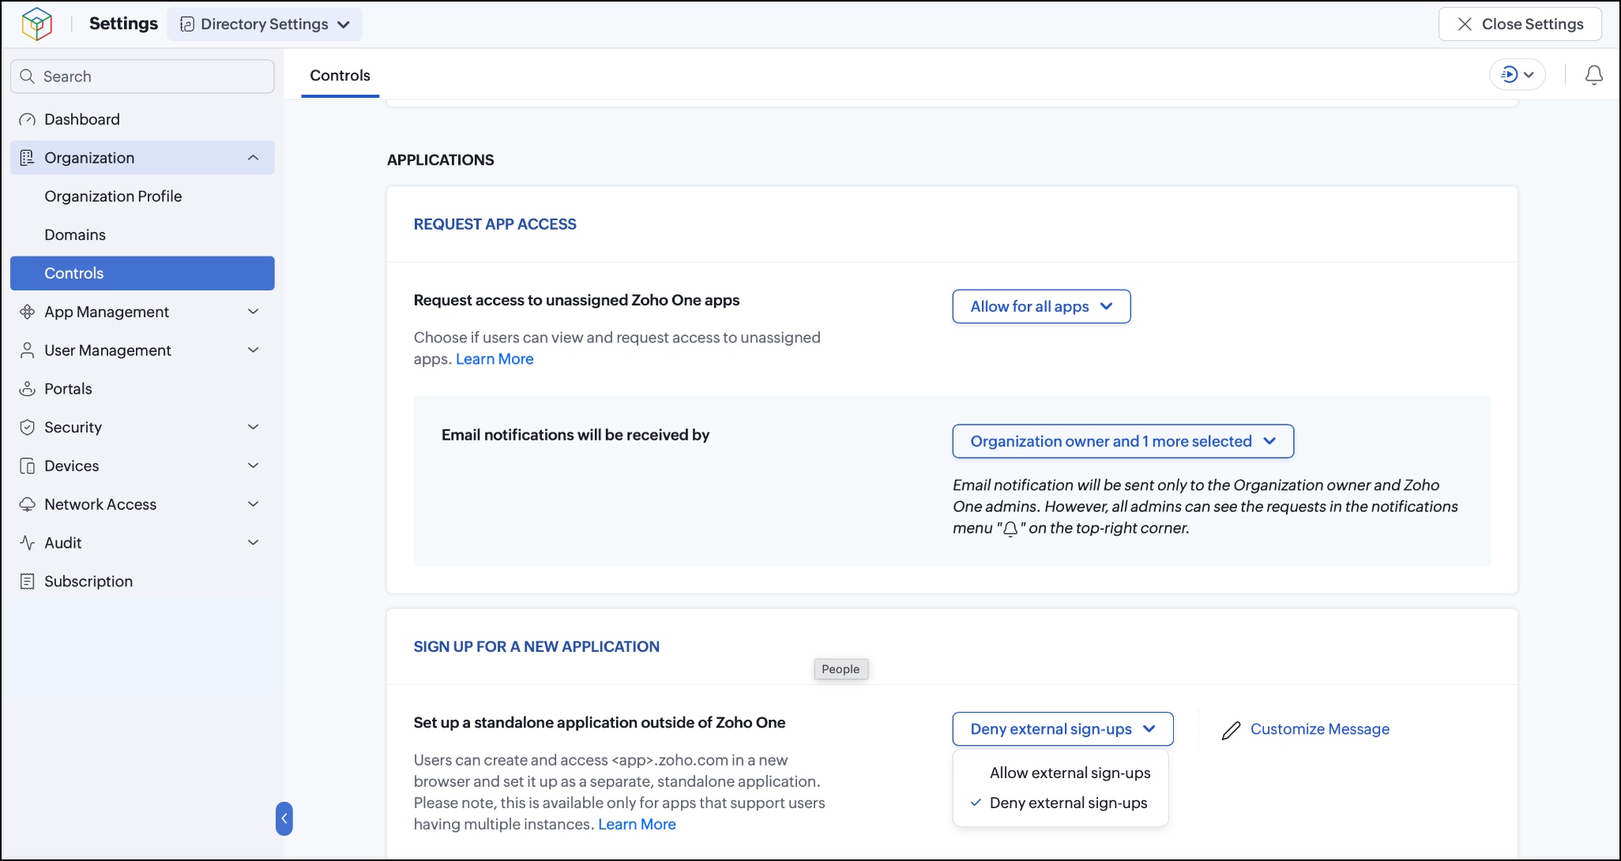This screenshot has width=1621, height=861.
Task: Open notifications bell in top bar
Action: click(x=1594, y=75)
